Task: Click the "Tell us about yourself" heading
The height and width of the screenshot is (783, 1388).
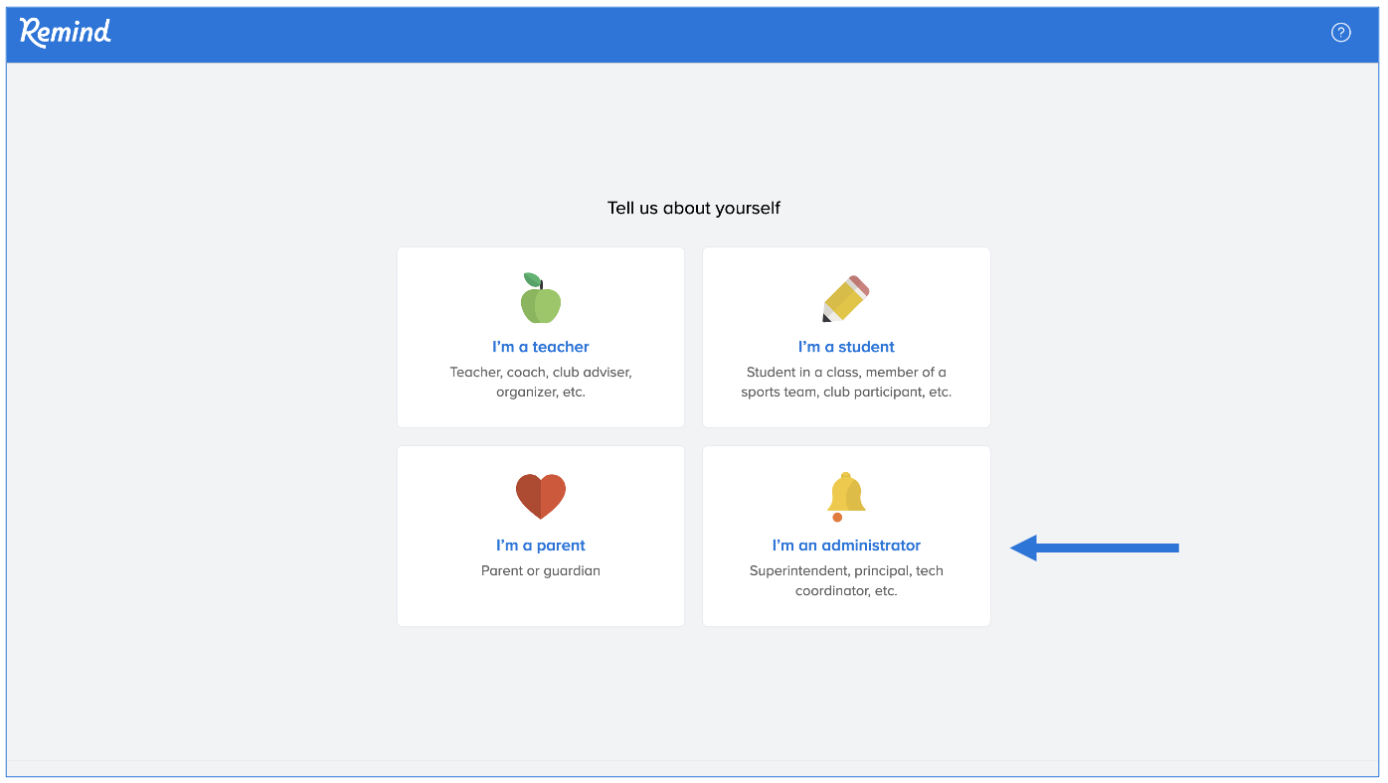Action: tap(694, 209)
